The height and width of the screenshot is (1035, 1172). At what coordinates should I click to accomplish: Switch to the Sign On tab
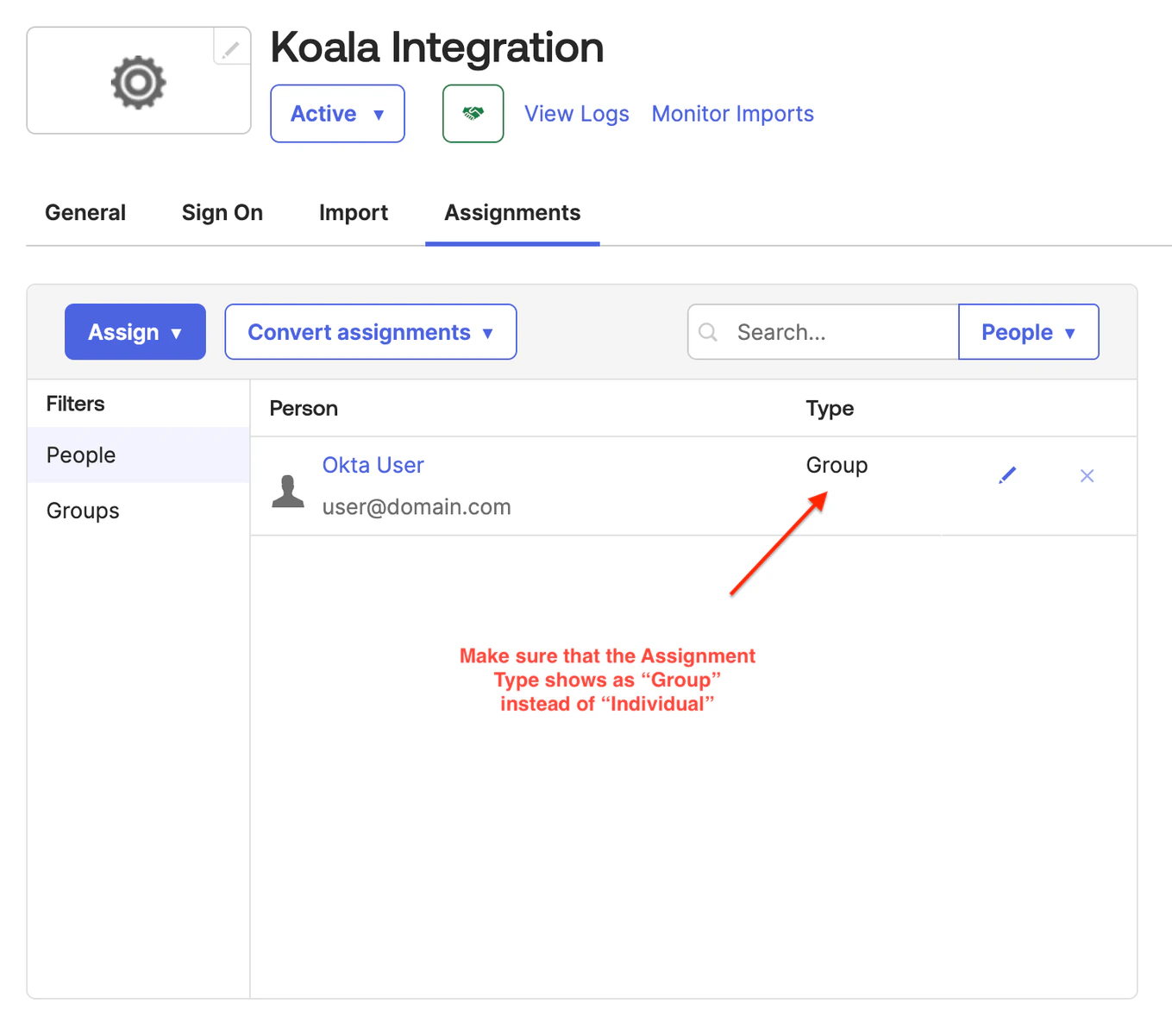pos(222,212)
